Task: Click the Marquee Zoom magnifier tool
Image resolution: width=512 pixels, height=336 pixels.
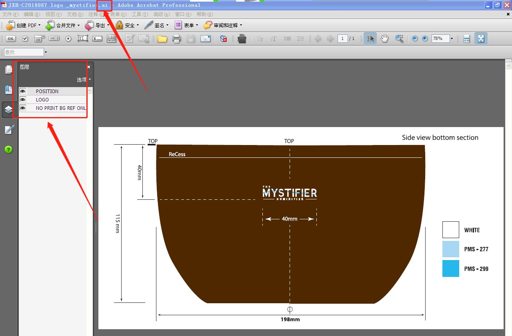Action: 399,39
